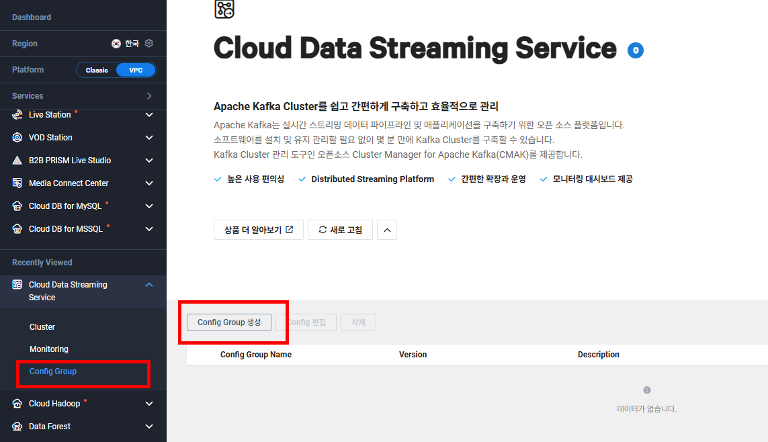Expand the Cloud DB for MSSQL submenu
The height and width of the screenshot is (442, 768).
[149, 228]
